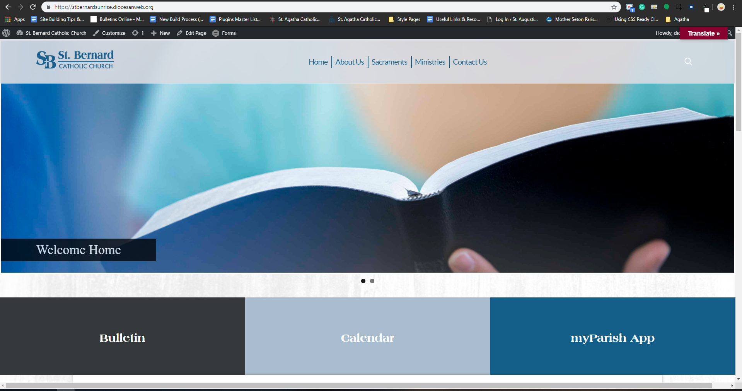Click the updates icon in admin bar

pos(138,33)
